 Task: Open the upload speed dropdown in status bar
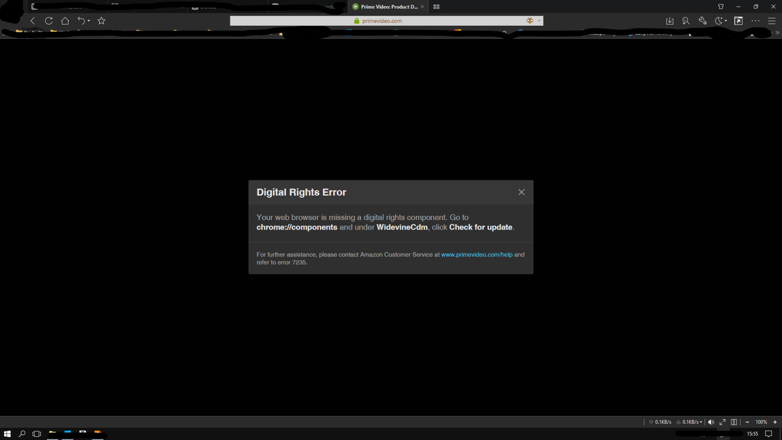[700, 422]
